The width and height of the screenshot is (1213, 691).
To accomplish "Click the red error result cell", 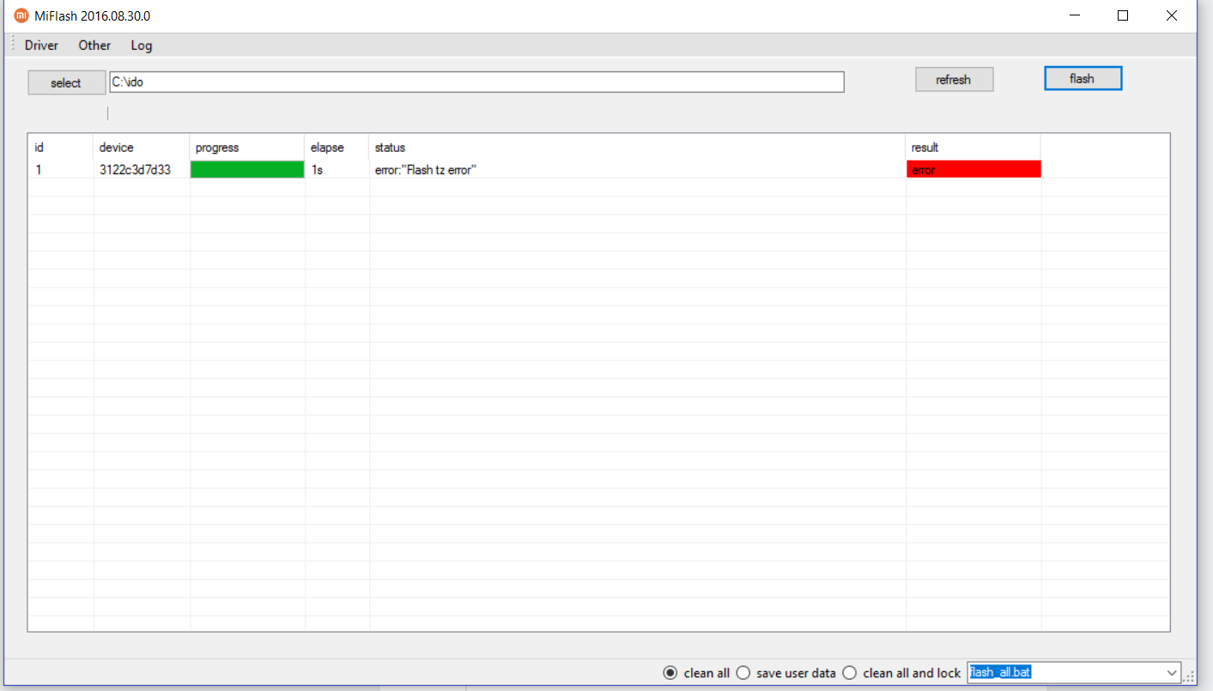I will click(x=973, y=170).
